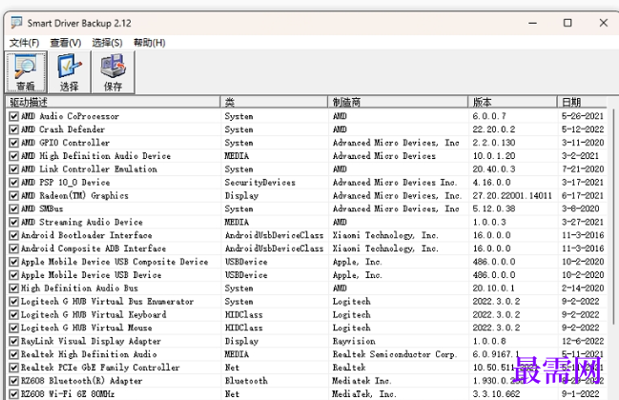The width and height of the screenshot is (619, 400).
Task: Open the 文件(F) menu
Action: tap(24, 43)
